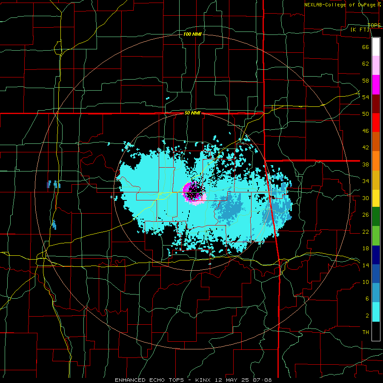Viewport: 383px width, 383px height.
Task: Click legend value 46
Action: 366,131
